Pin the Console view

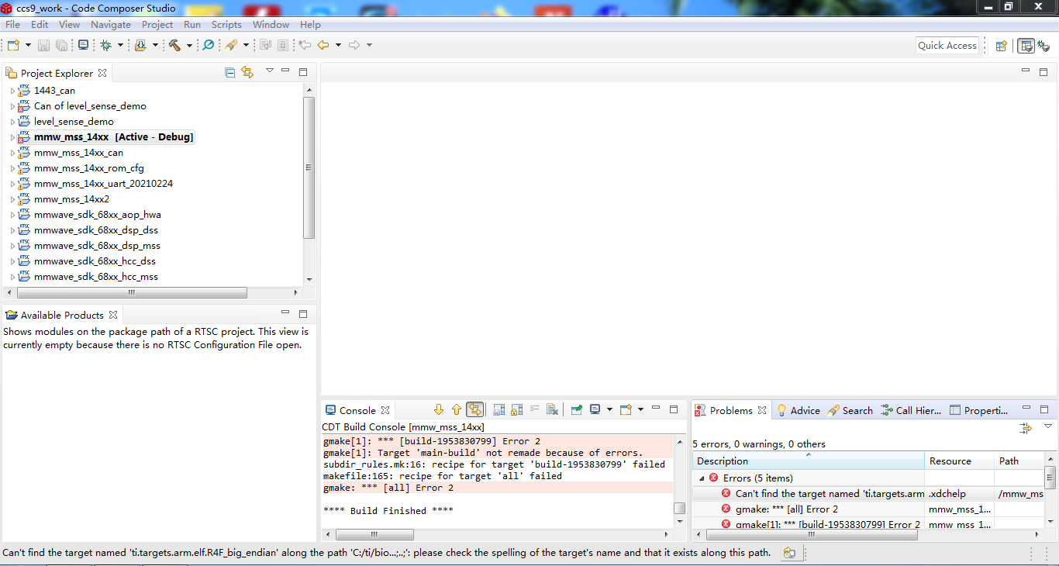coord(576,409)
